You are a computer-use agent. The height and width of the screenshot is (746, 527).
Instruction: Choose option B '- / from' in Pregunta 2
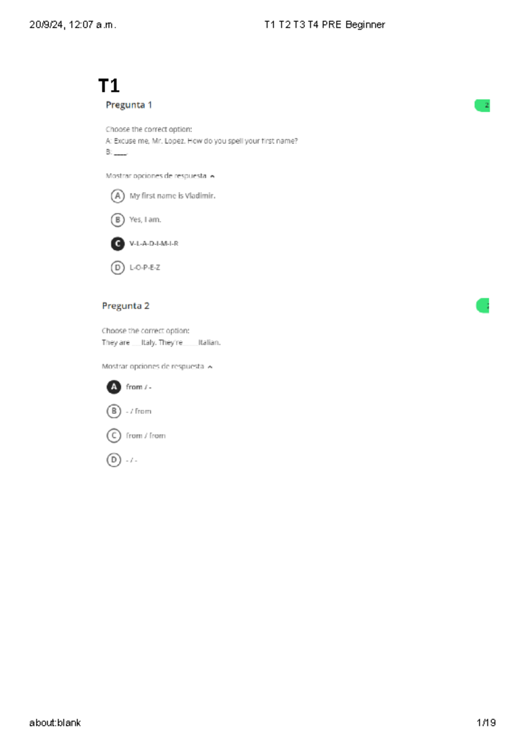pos(114,411)
